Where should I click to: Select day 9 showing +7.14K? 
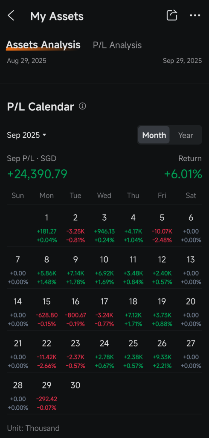75,270
